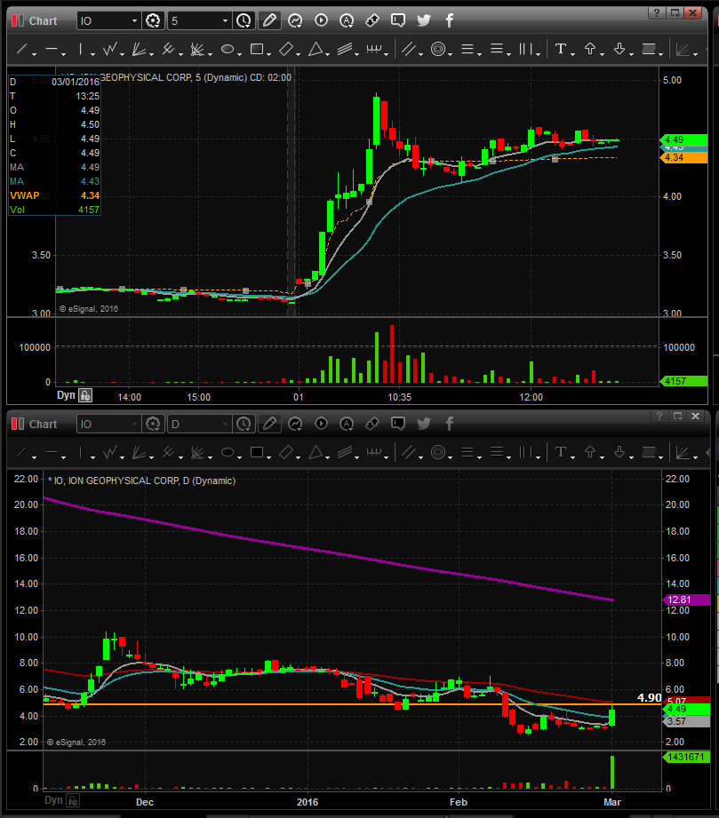Select the horizontal line tool in the top chart
The width and height of the screenshot is (719, 818).
(x=52, y=50)
